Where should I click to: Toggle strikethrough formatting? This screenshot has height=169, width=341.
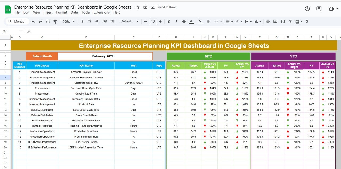click(x=184, y=22)
